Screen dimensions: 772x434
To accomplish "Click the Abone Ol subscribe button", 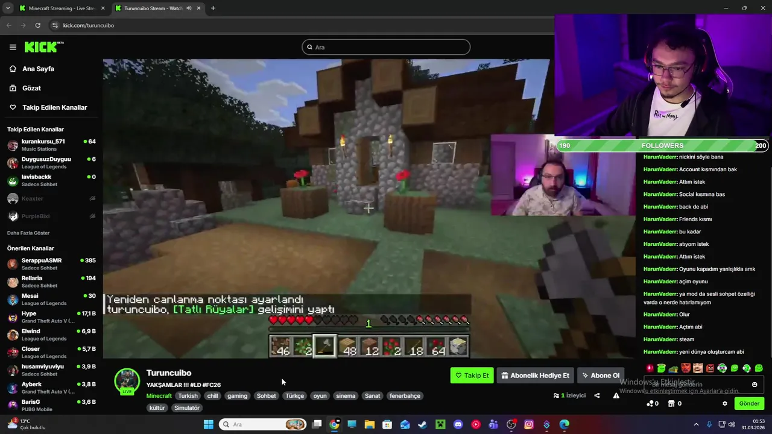I will (600, 376).
